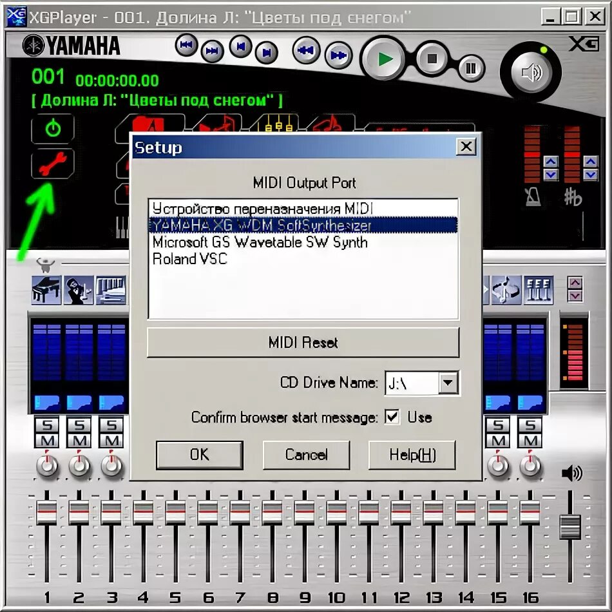Viewport: 612px width, 612px height.
Task: Select the grand piano instrument icon
Action: coord(46,290)
